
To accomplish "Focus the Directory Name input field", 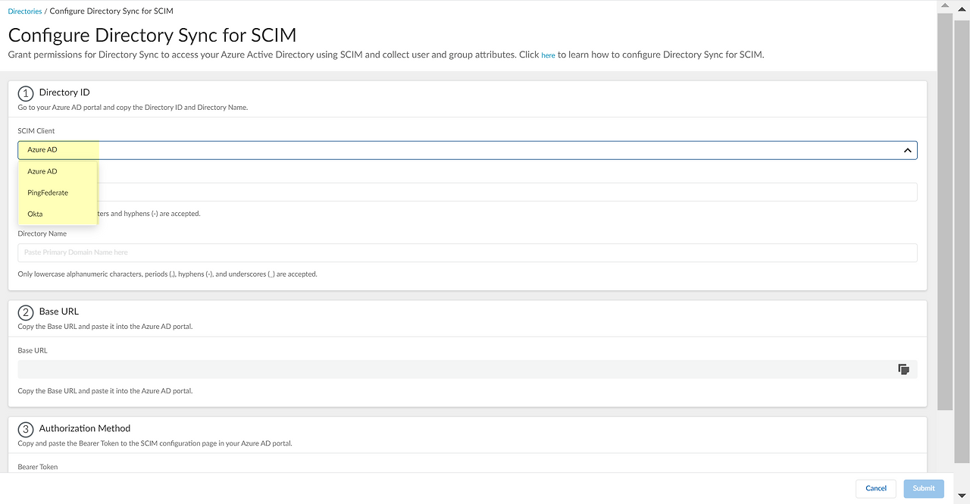I will click(468, 252).
